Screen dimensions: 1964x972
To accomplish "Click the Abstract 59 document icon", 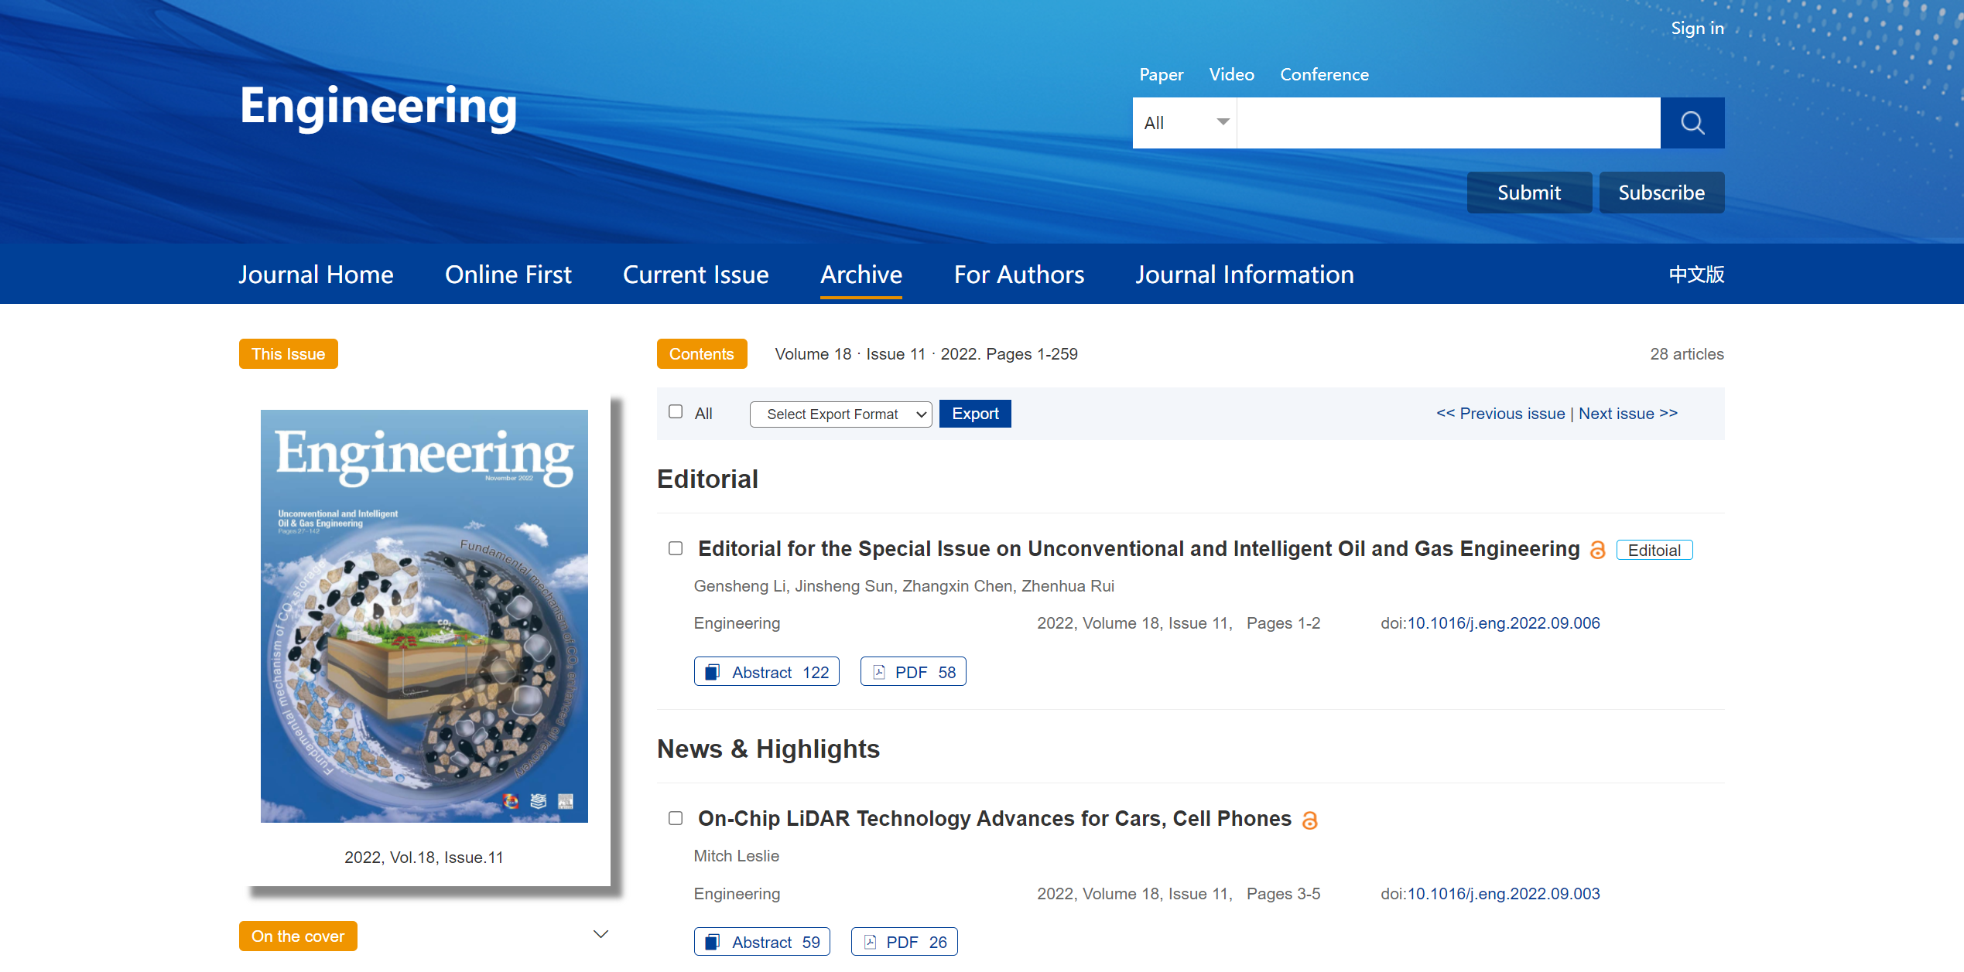I will (712, 942).
